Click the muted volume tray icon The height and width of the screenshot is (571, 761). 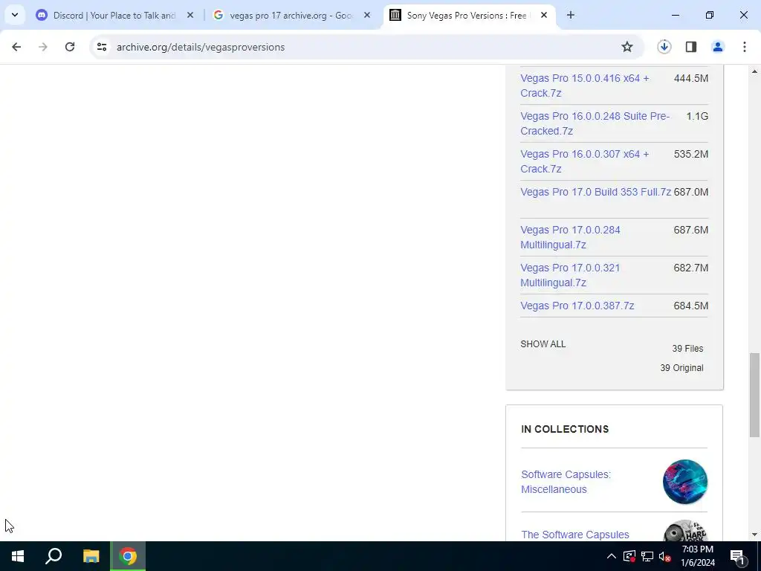(x=665, y=556)
